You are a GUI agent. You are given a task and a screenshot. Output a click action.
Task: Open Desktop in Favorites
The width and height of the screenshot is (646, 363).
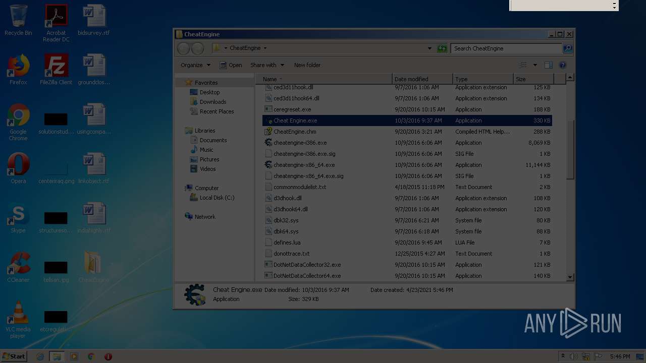pos(205,92)
